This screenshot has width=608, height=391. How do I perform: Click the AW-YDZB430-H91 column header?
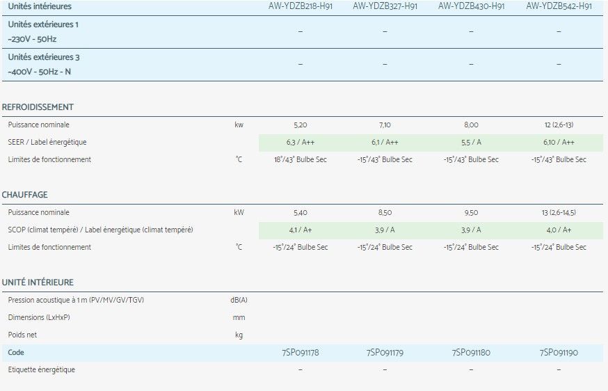(471, 6)
